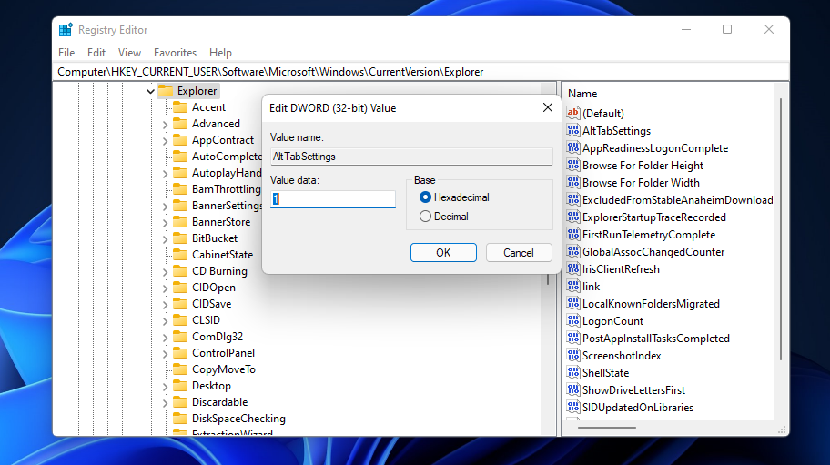Click the AppReadinessLogonComplete DWORD icon
Viewport: 830px width, 465px height.
click(x=572, y=147)
